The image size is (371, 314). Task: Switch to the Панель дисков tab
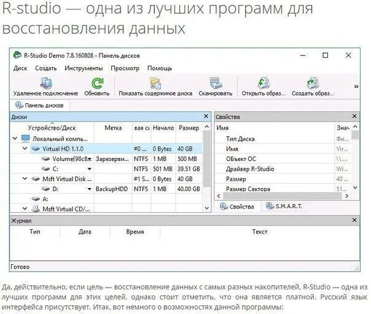click(40, 105)
